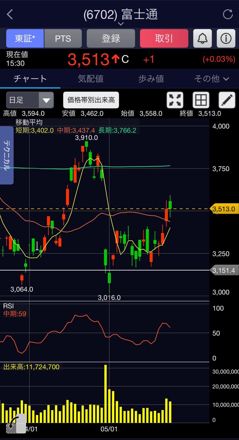The image size is (239, 440).
Task: Tap the 中期:3,437.4 moving average label
Action: tap(76, 130)
